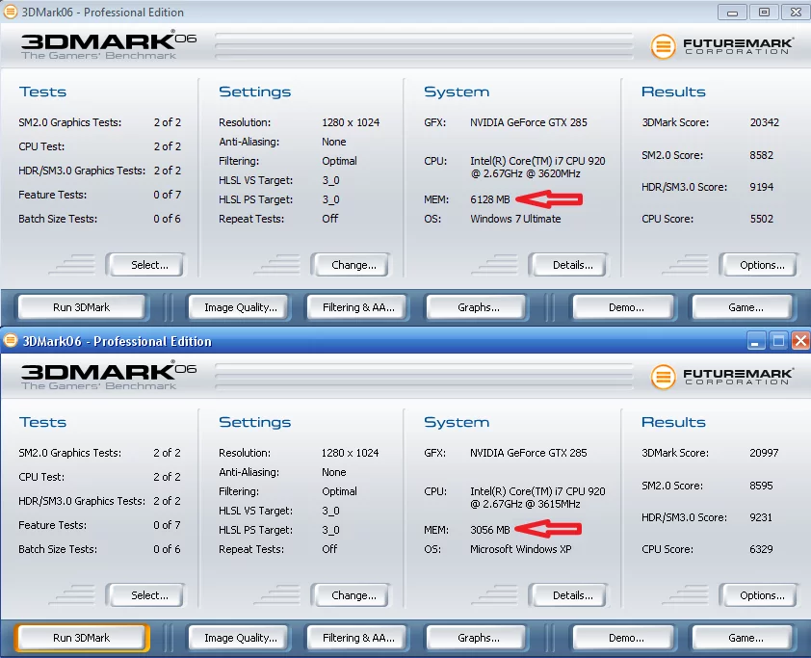
Task: Open Graphs... in the Windows 7 window
Action: point(479,307)
